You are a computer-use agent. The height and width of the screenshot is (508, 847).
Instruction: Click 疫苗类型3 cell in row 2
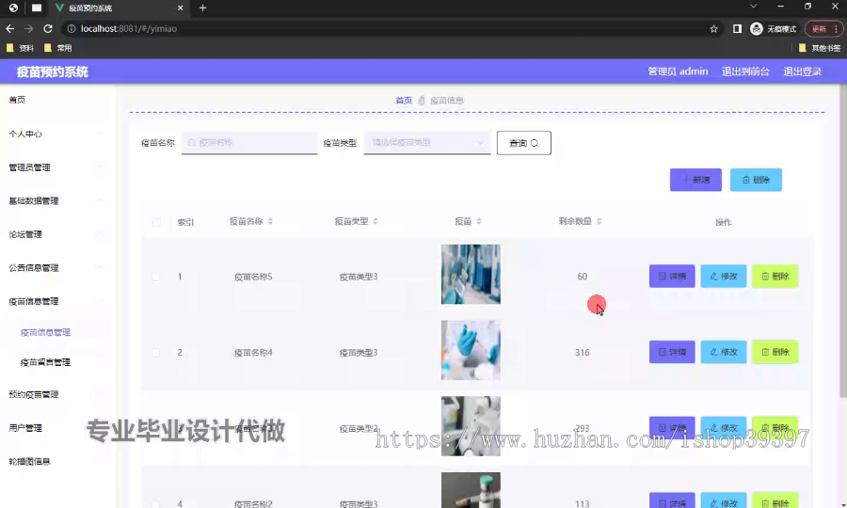tap(359, 353)
